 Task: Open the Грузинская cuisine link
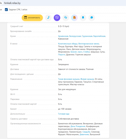tap(87, 36)
